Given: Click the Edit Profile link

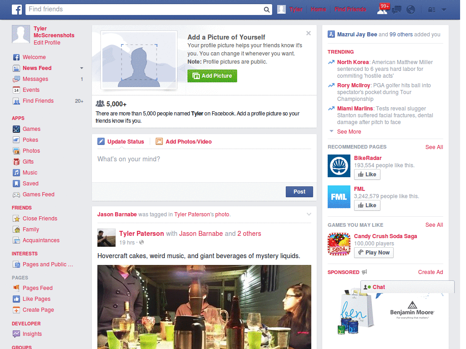Looking at the screenshot, I should (x=47, y=43).
